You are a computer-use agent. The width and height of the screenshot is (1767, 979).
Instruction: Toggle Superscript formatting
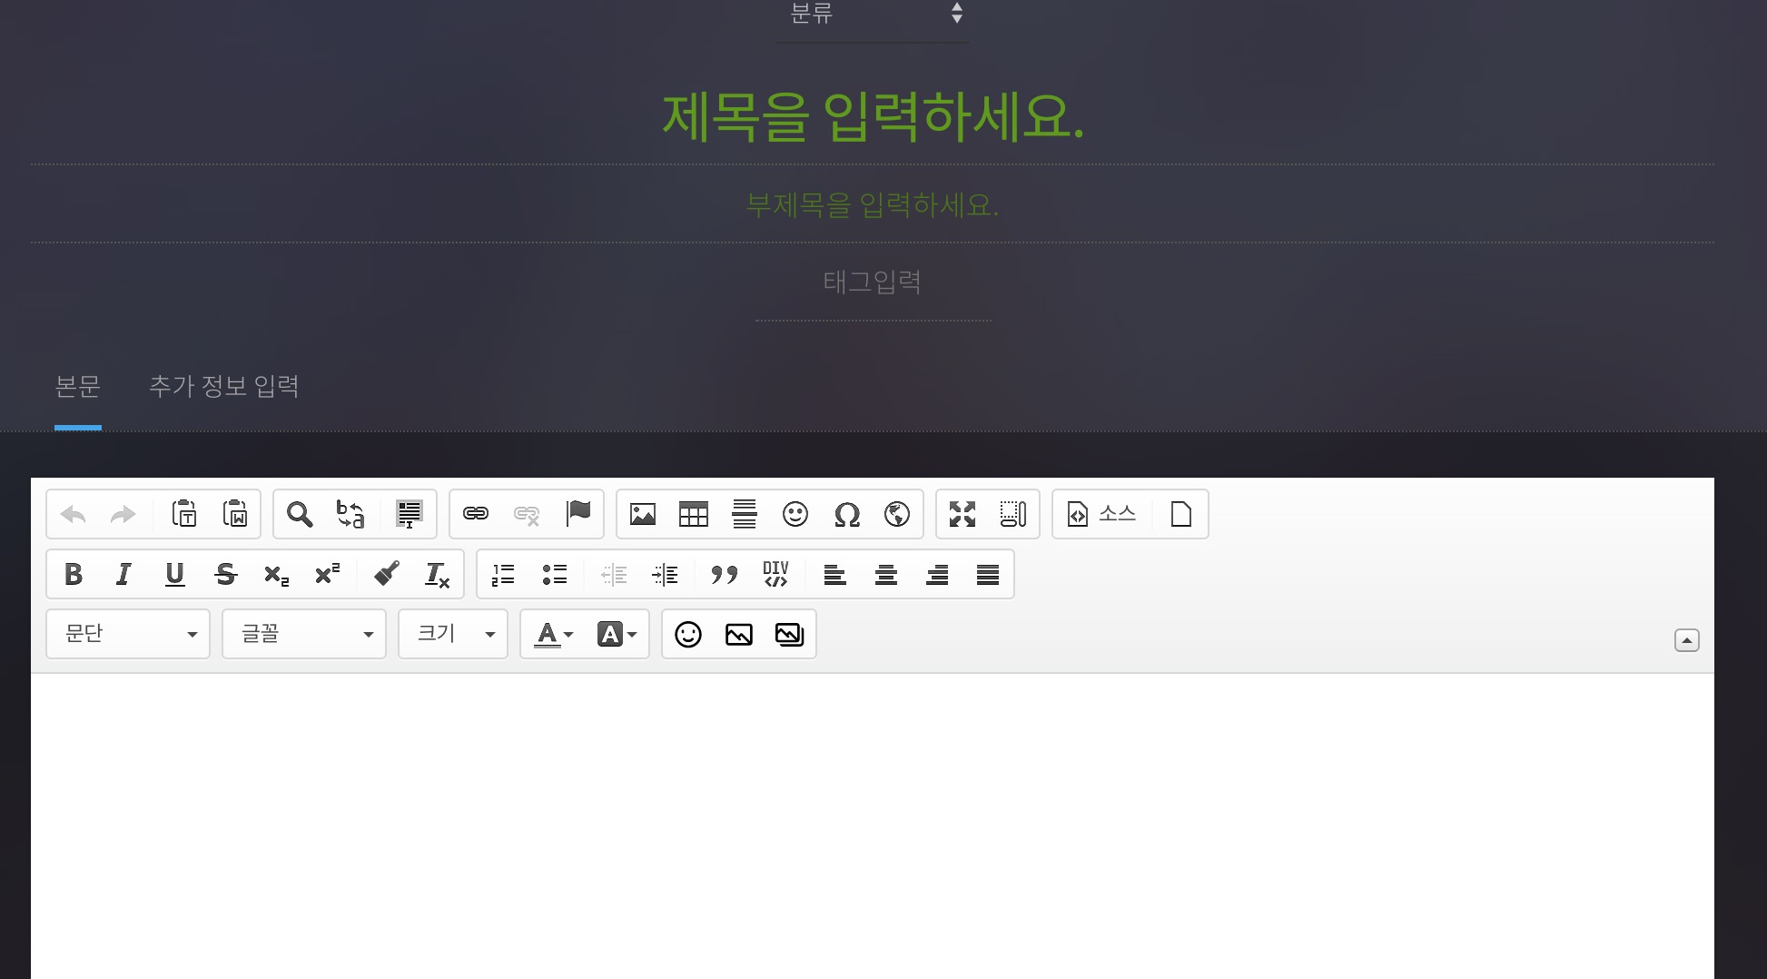(x=327, y=574)
